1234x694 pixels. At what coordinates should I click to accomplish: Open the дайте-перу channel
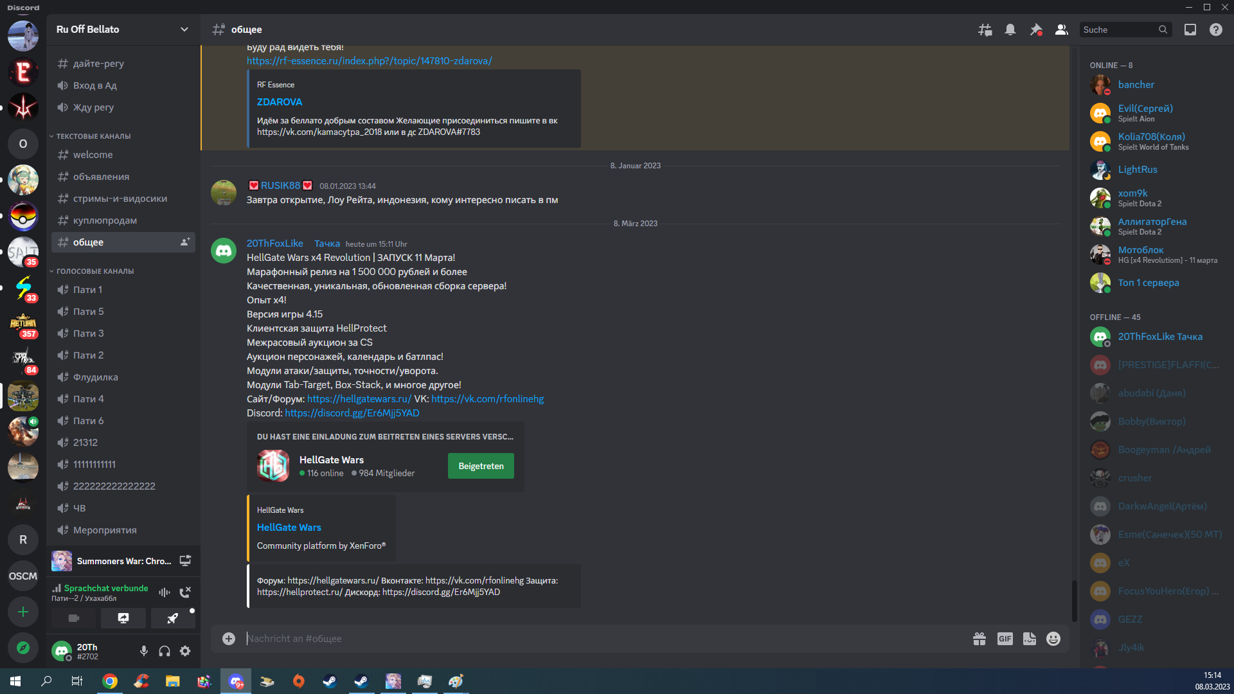coord(123,64)
